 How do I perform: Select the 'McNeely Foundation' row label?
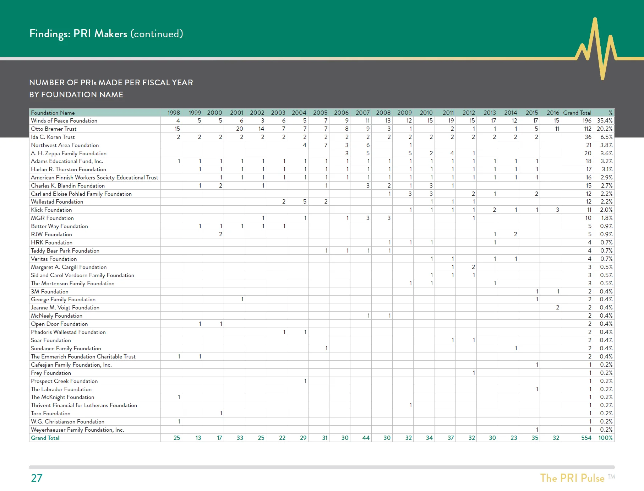point(56,316)
